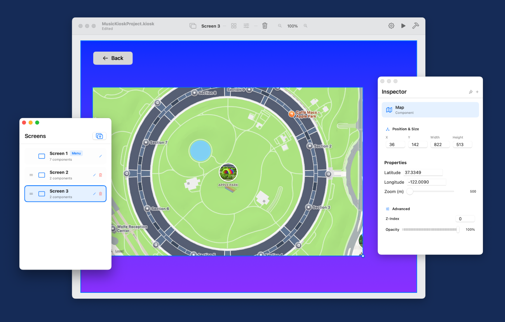Click the Caffè Macs restaurant pin

[x=291, y=114]
